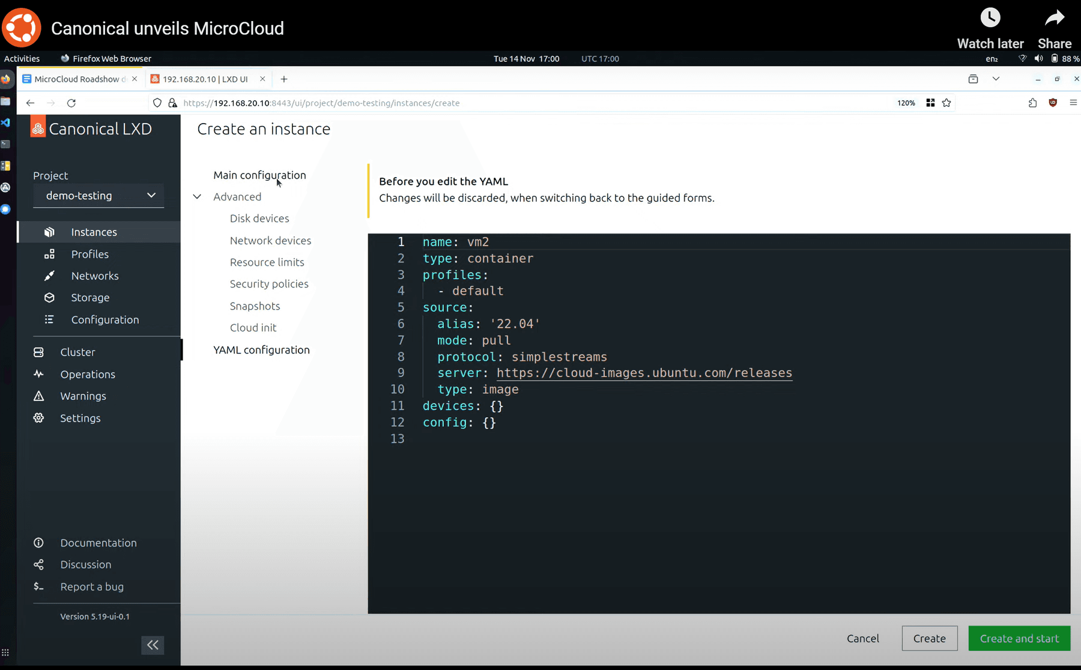Collapse the LXD sidebar

point(153,645)
